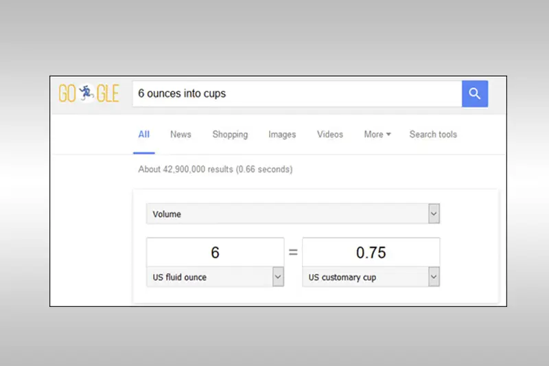Click the equals sign between the values
The width and height of the screenshot is (549, 366).
coord(293,252)
